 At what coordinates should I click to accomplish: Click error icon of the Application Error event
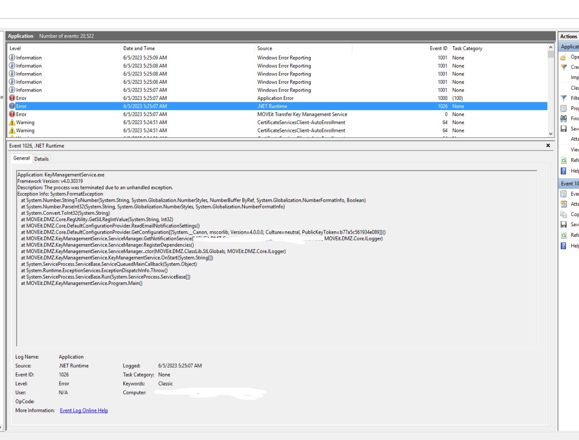click(12, 98)
